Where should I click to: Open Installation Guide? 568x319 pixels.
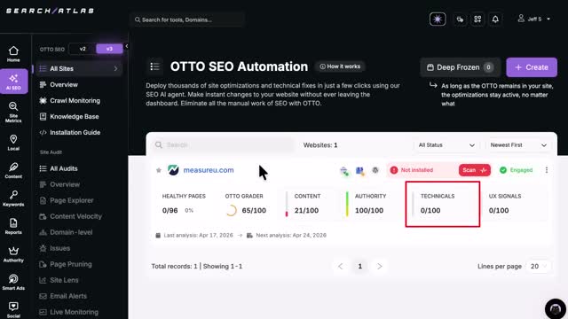click(75, 132)
